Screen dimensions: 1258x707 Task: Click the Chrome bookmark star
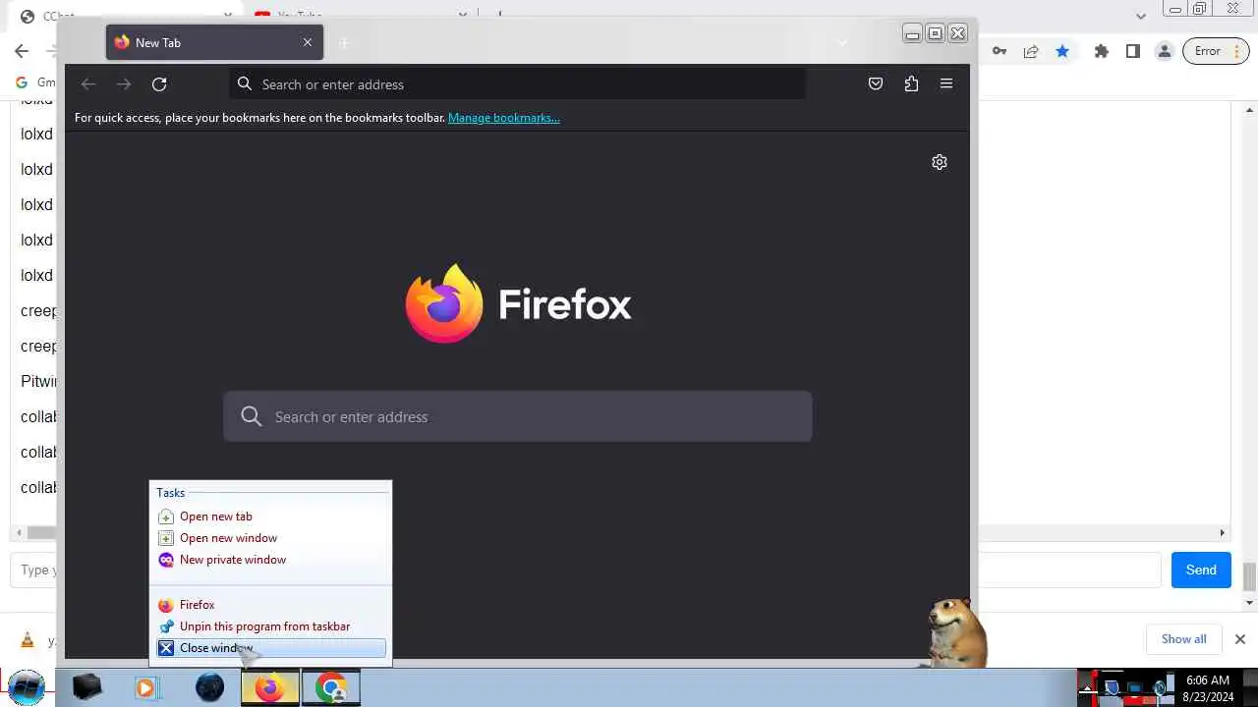(1062, 51)
